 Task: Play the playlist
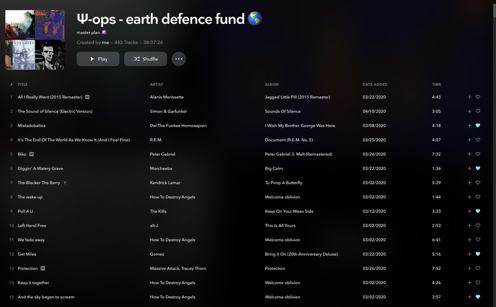pos(98,59)
